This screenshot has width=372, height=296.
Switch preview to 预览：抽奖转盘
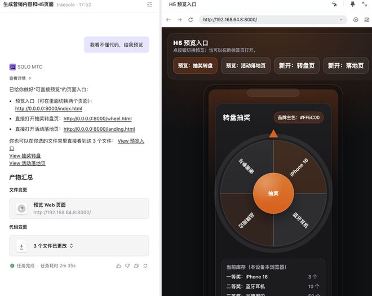(x=195, y=65)
